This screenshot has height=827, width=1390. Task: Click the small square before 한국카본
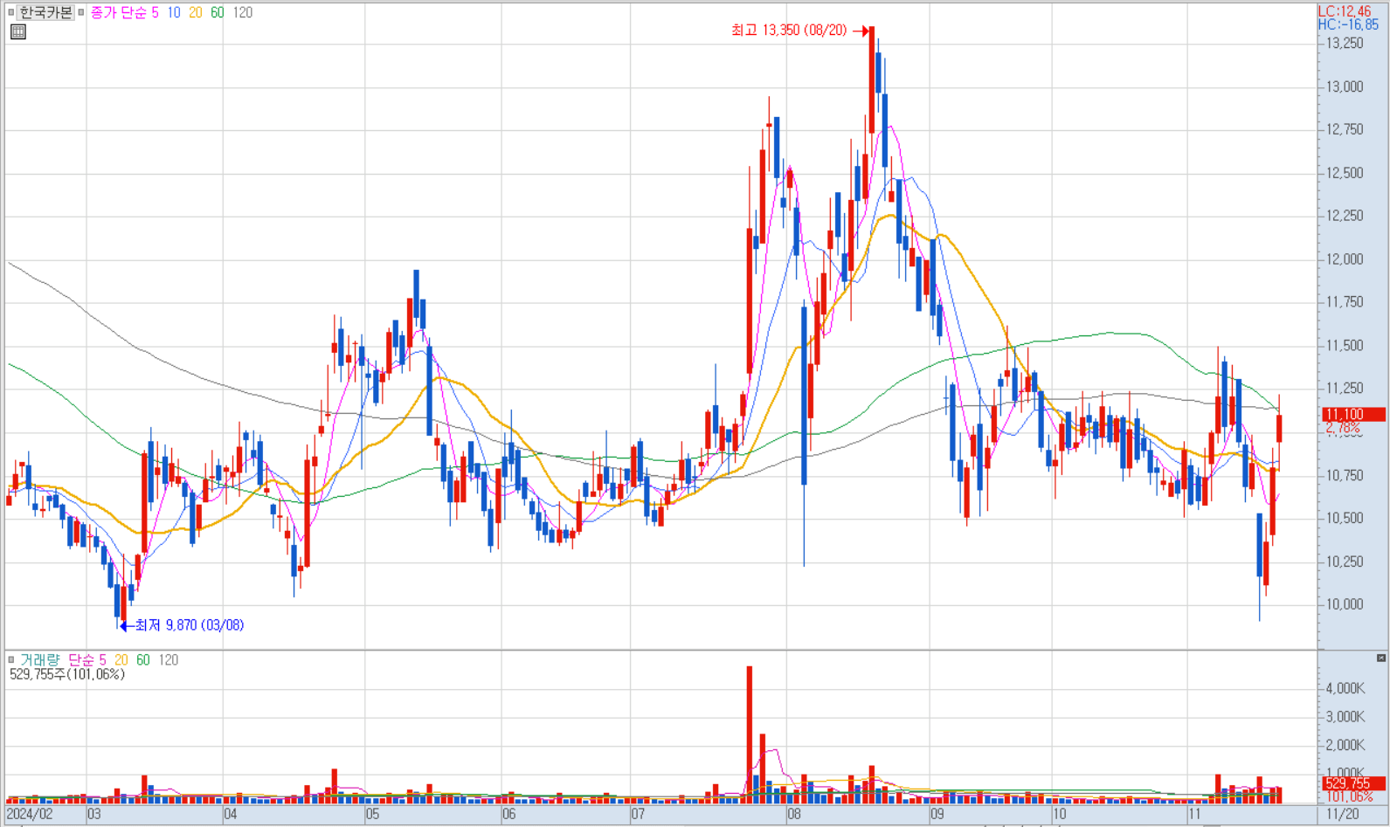click(10, 12)
